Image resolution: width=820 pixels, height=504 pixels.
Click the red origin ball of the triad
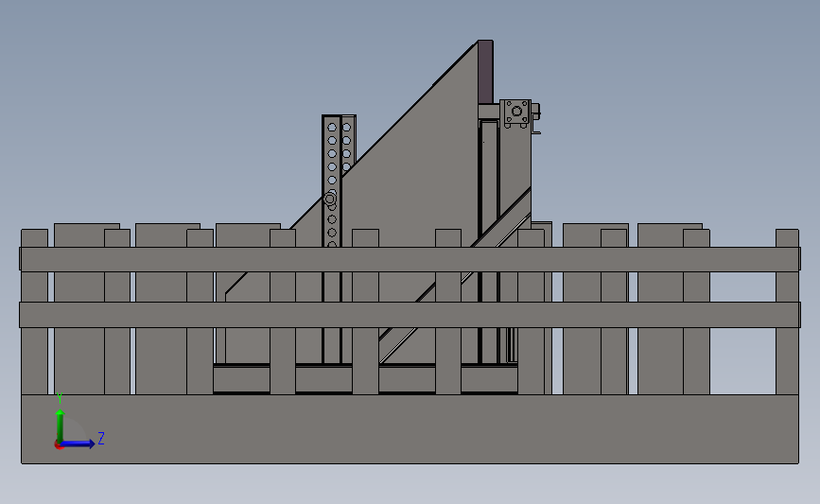pos(59,445)
